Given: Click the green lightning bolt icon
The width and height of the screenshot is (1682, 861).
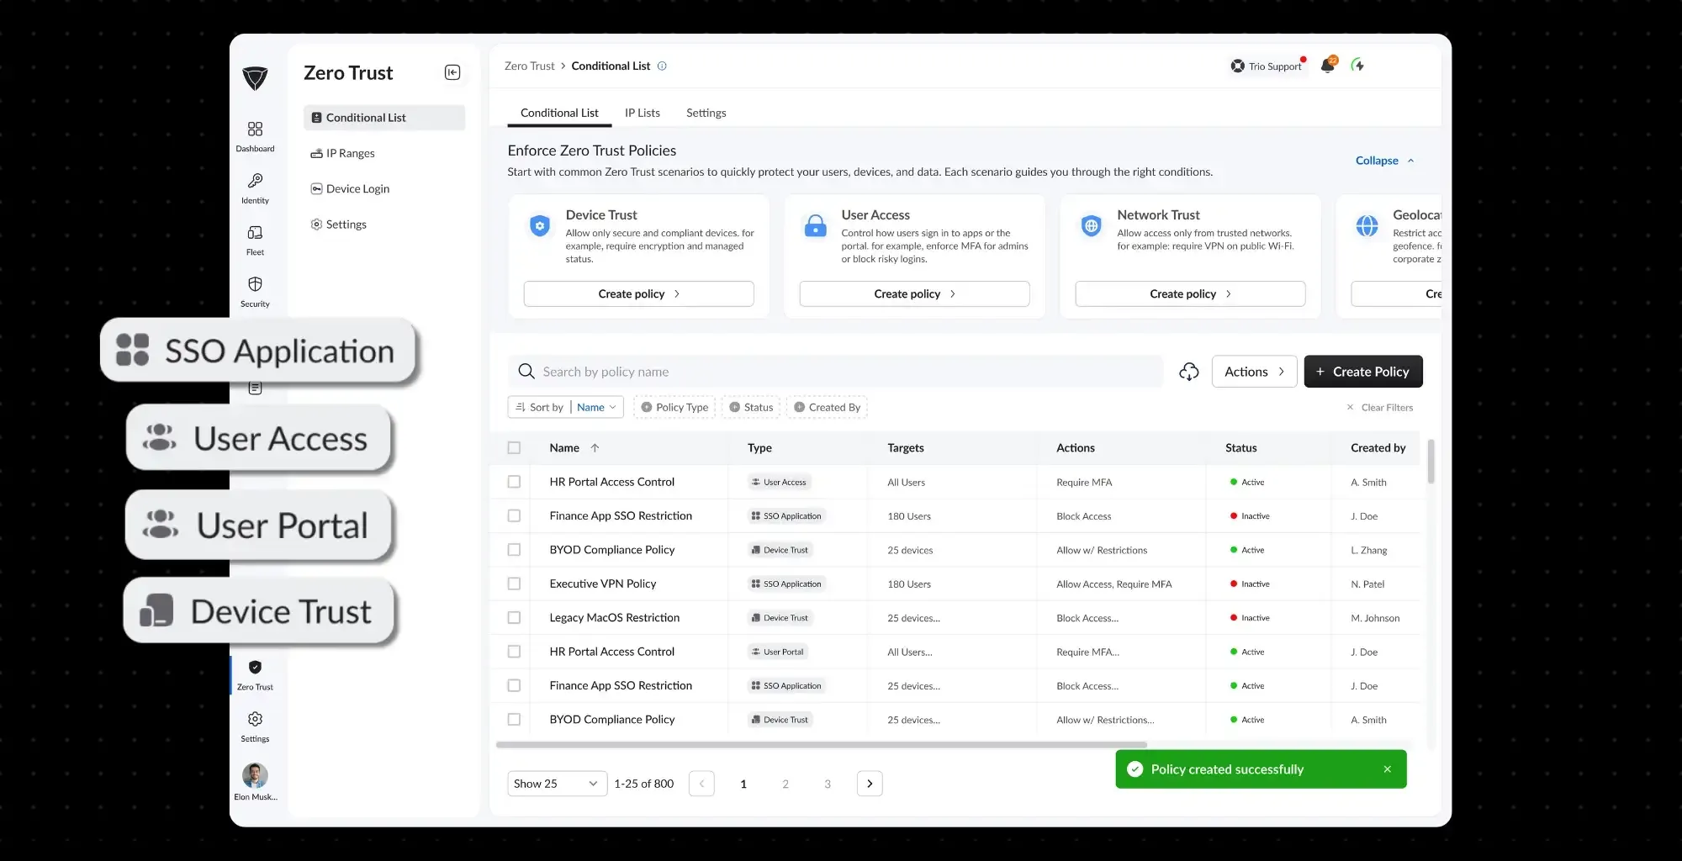Looking at the screenshot, I should (1357, 65).
